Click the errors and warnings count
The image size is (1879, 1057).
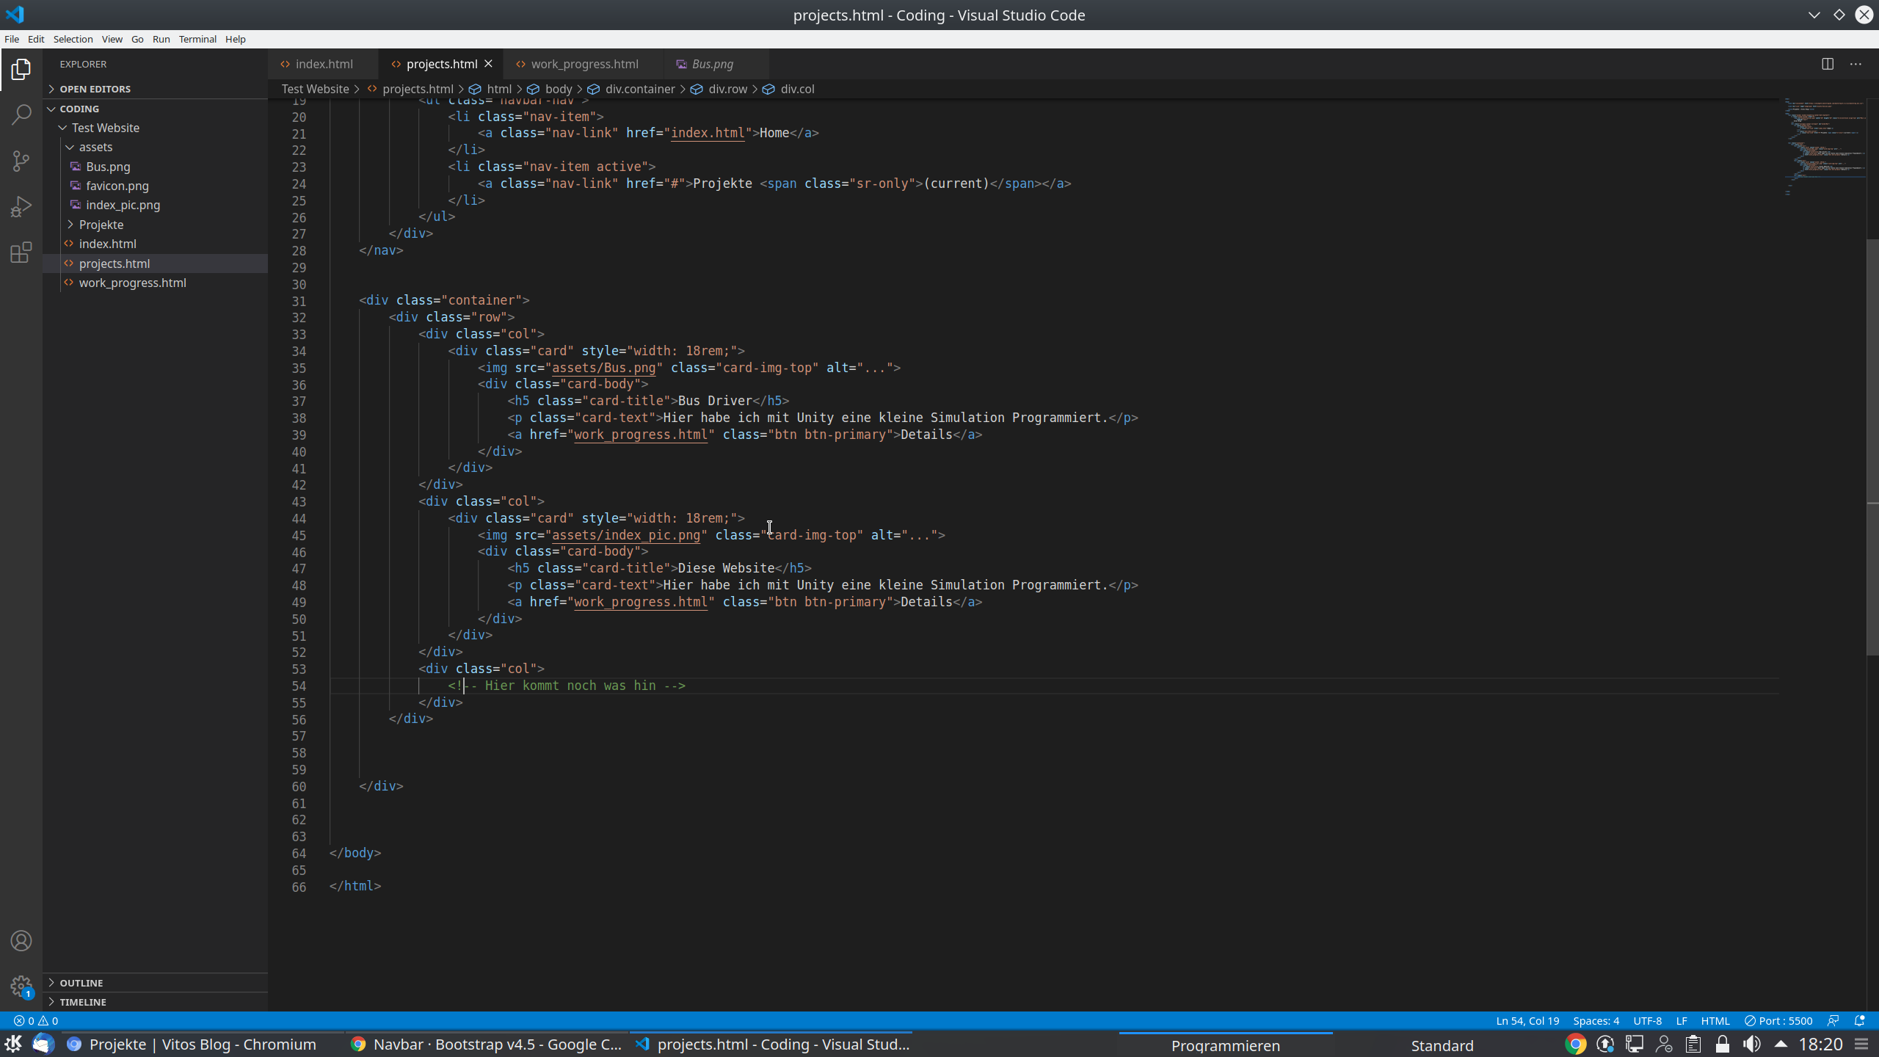35,1020
